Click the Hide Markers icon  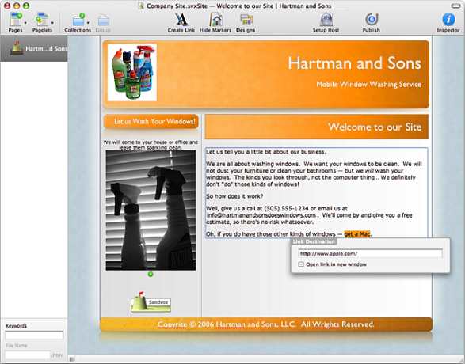point(215,20)
